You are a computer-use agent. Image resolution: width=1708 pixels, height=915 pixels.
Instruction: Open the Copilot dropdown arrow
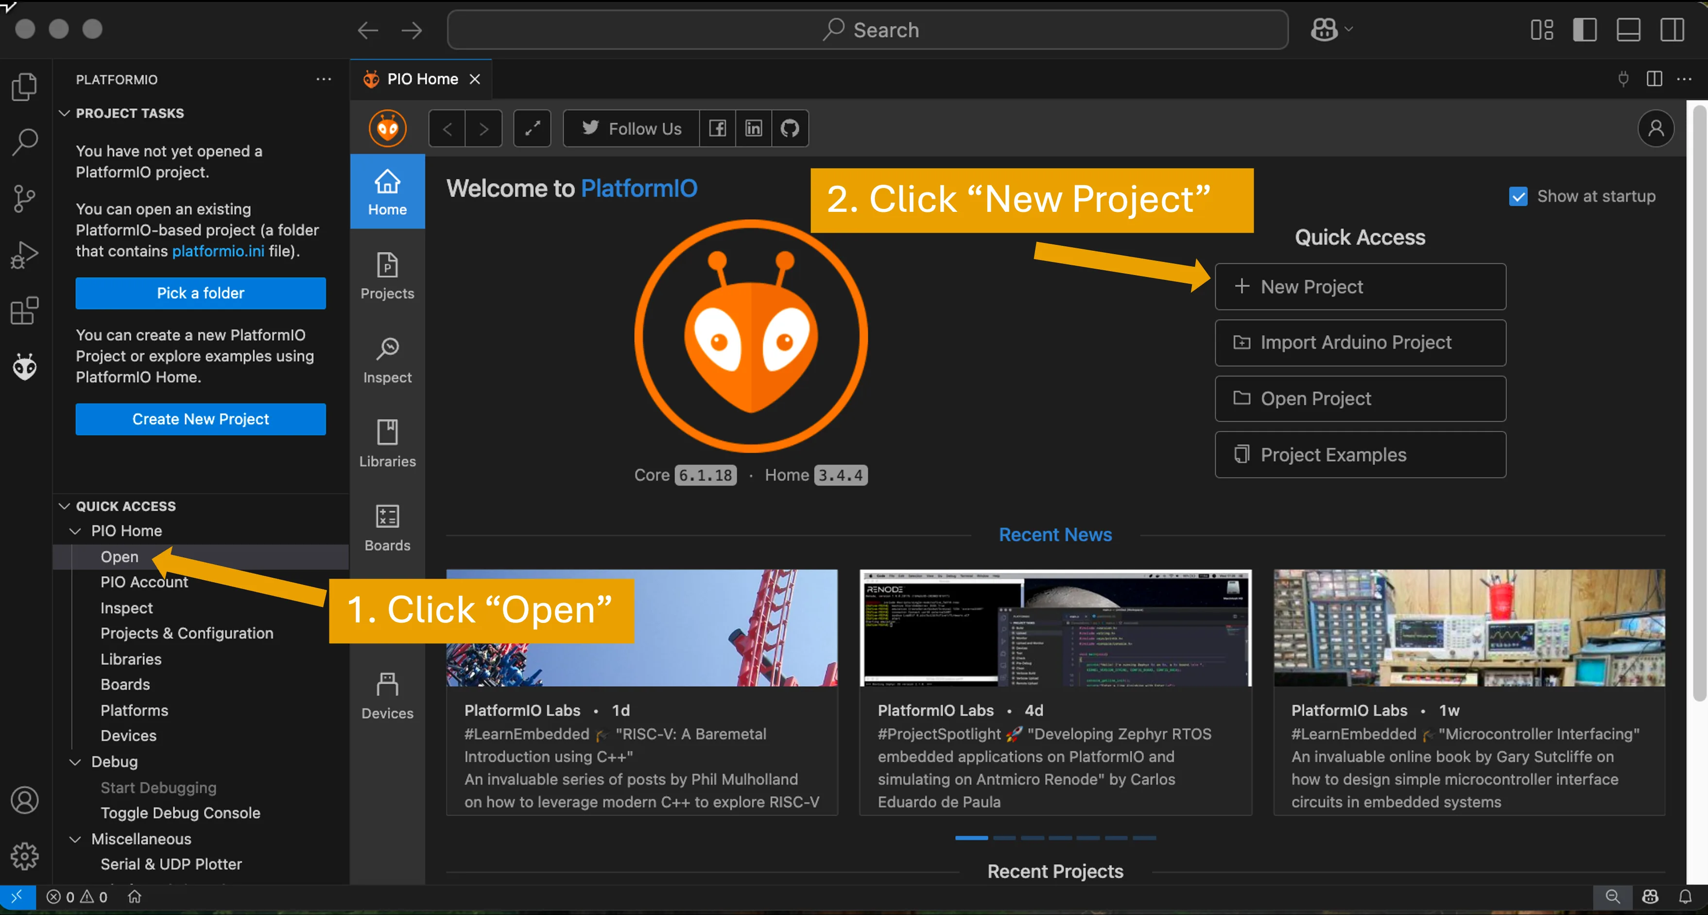(1348, 30)
